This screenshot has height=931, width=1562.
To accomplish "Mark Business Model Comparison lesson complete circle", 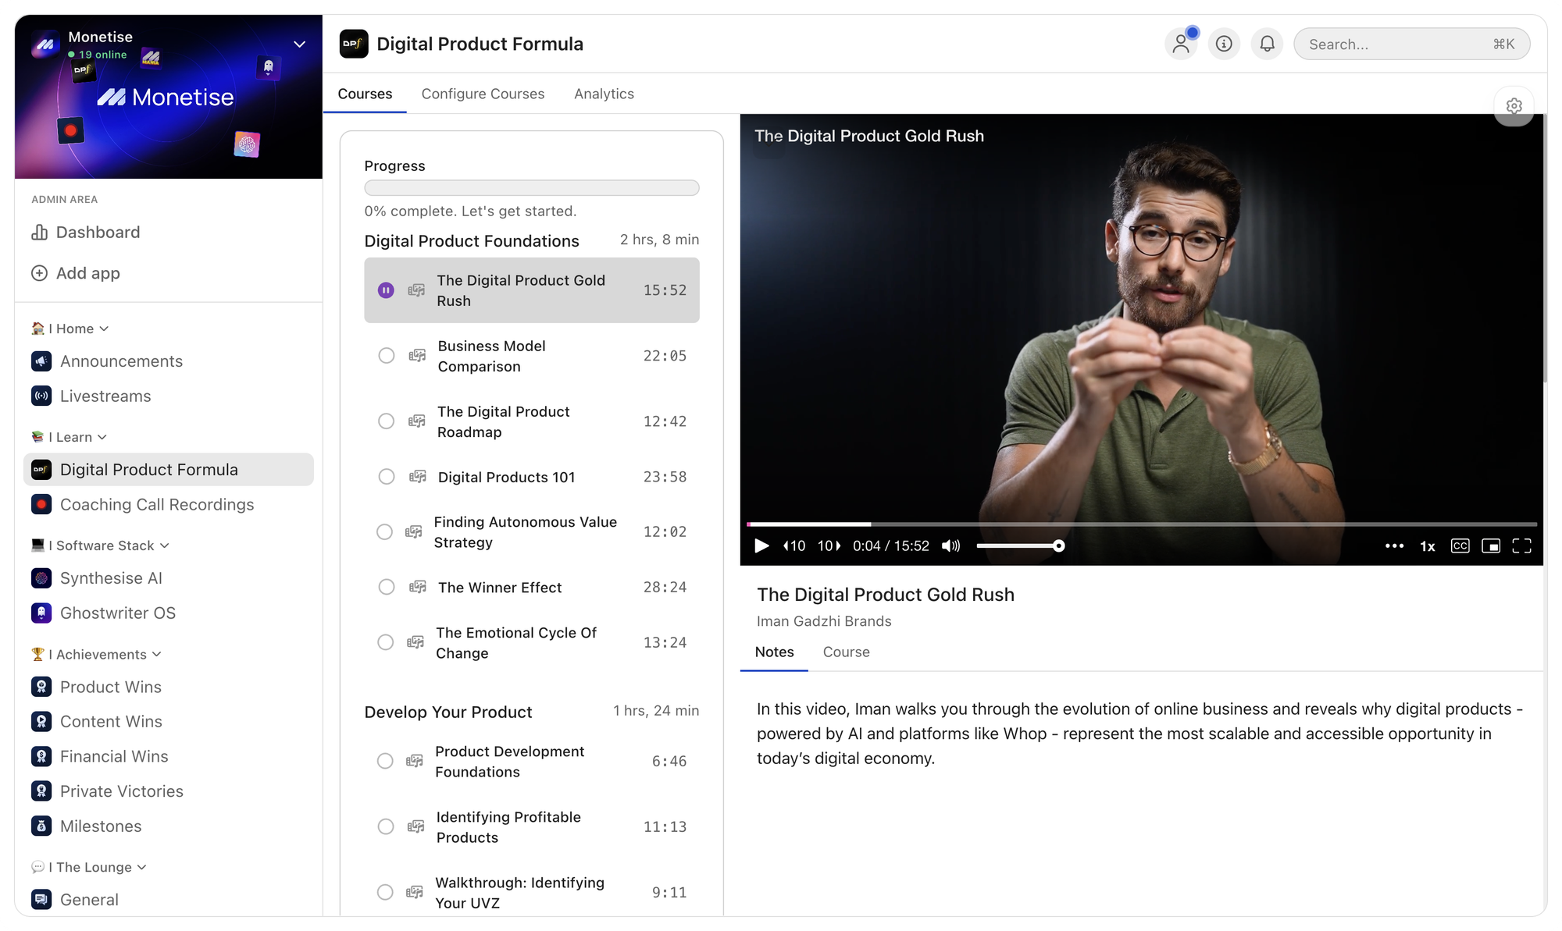I will [387, 356].
